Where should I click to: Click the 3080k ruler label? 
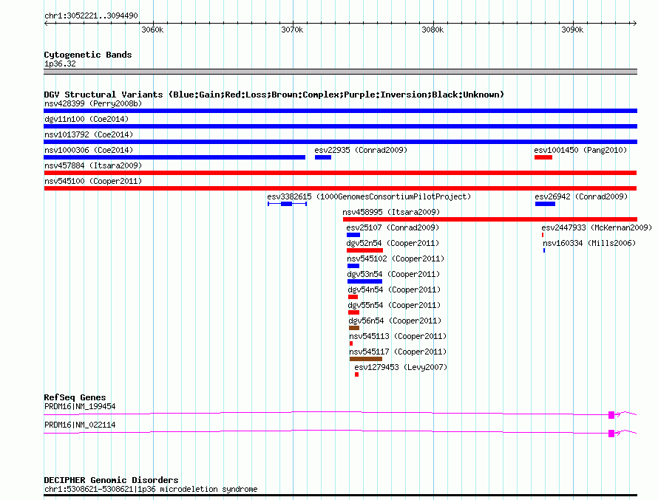click(x=433, y=30)
